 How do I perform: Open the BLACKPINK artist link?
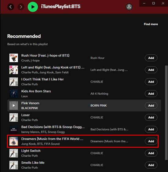click(30, 108)
